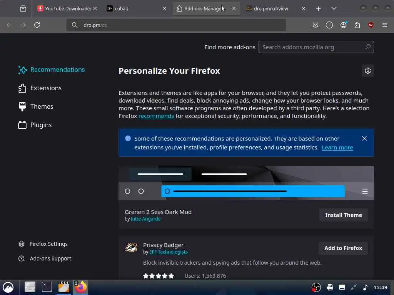The image size is (394, 295).
Task: Close the YouTube Downloader tab
Action: pos(95,8)
